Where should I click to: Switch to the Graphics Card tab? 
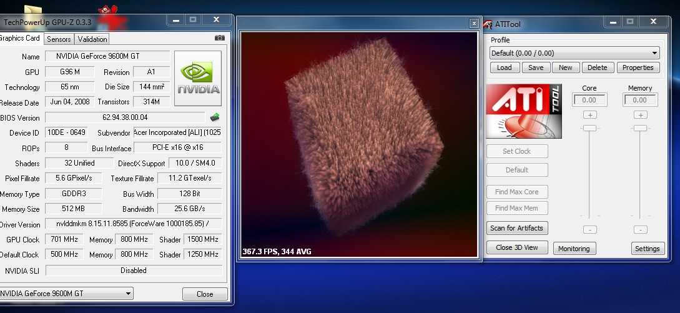(20, 38)
